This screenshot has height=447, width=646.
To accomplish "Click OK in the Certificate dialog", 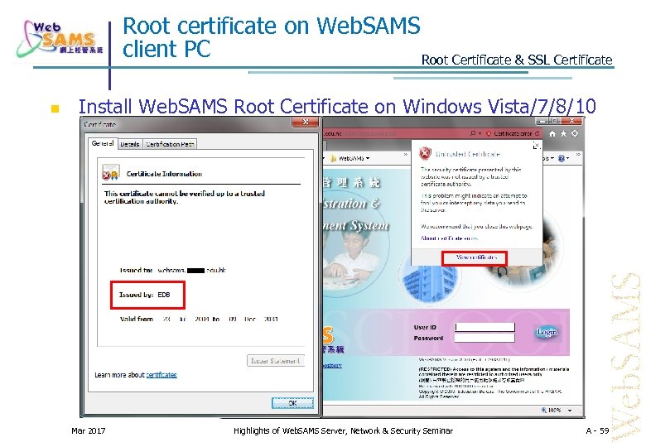I will pyautogui.click(x=292, y=403).
